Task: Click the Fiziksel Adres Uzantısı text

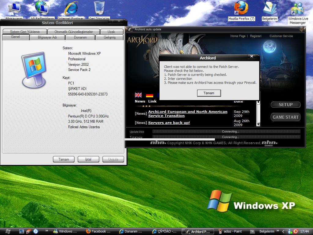Action: pos(84,127)
